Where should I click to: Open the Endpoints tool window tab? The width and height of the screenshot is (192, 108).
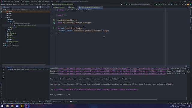74,101
